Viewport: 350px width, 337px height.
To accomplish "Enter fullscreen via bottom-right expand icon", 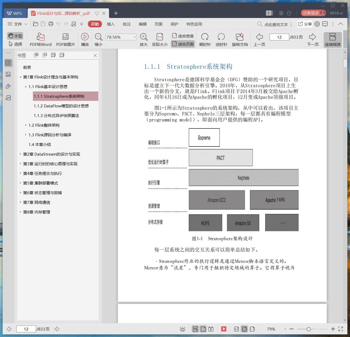I will pos(341,329).
